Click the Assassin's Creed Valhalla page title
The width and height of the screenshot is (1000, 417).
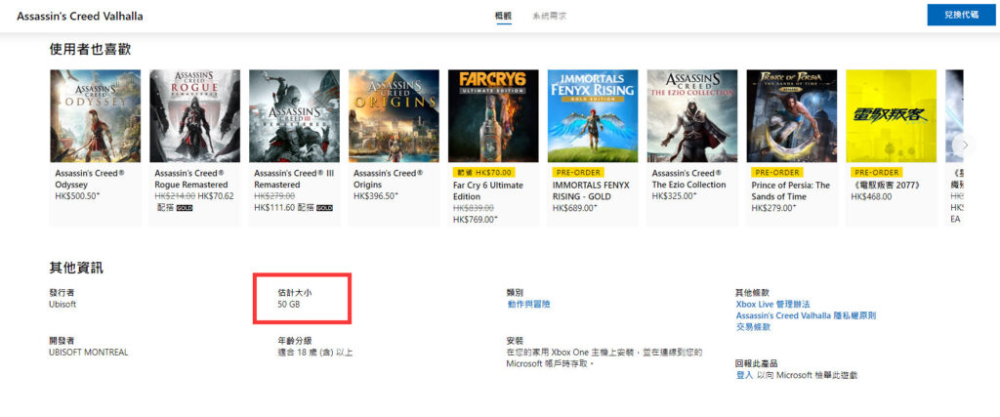tap(80, 17)
